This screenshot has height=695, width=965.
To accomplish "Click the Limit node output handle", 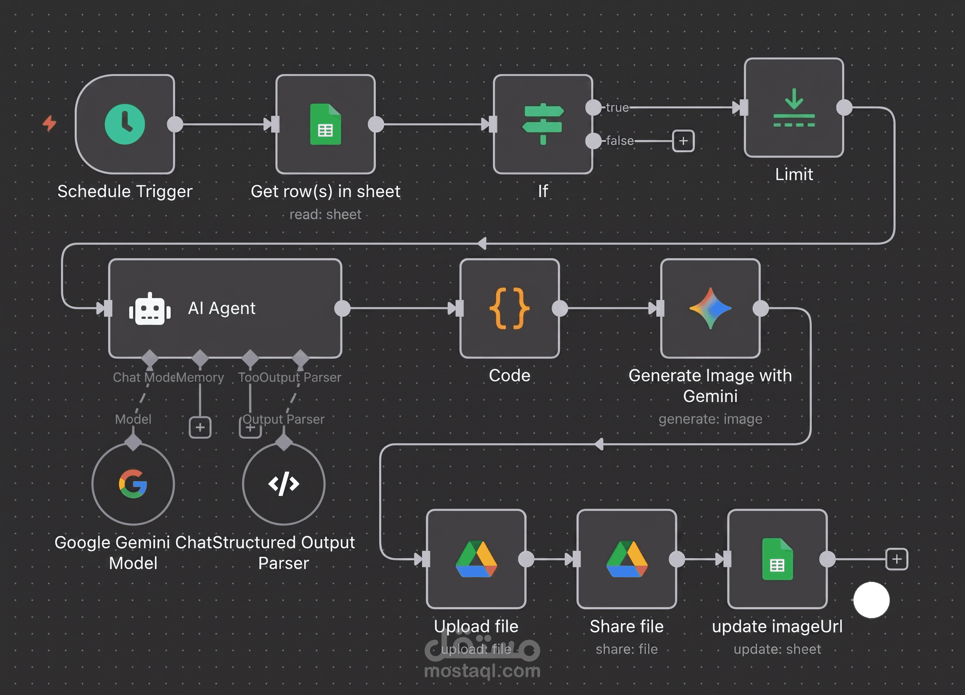I will pyautogui.click(x=844, y=107).
